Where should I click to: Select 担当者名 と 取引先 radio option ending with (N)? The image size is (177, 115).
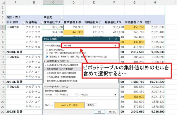point(47,57)
